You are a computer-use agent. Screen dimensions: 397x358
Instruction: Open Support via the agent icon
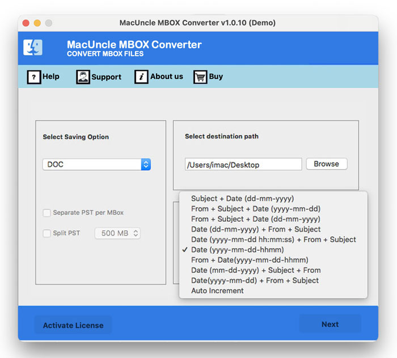point(83,77)
